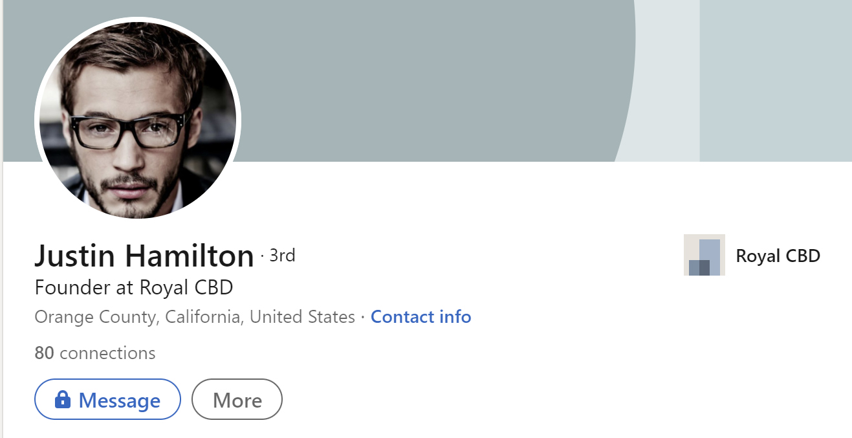Click the Royal CBD company name
852x438 pixels.
[778, 256]
